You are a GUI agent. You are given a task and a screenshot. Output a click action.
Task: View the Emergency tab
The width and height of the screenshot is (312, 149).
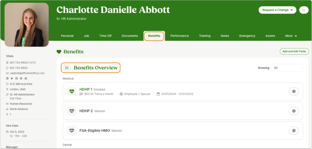(x=247, y=36)
